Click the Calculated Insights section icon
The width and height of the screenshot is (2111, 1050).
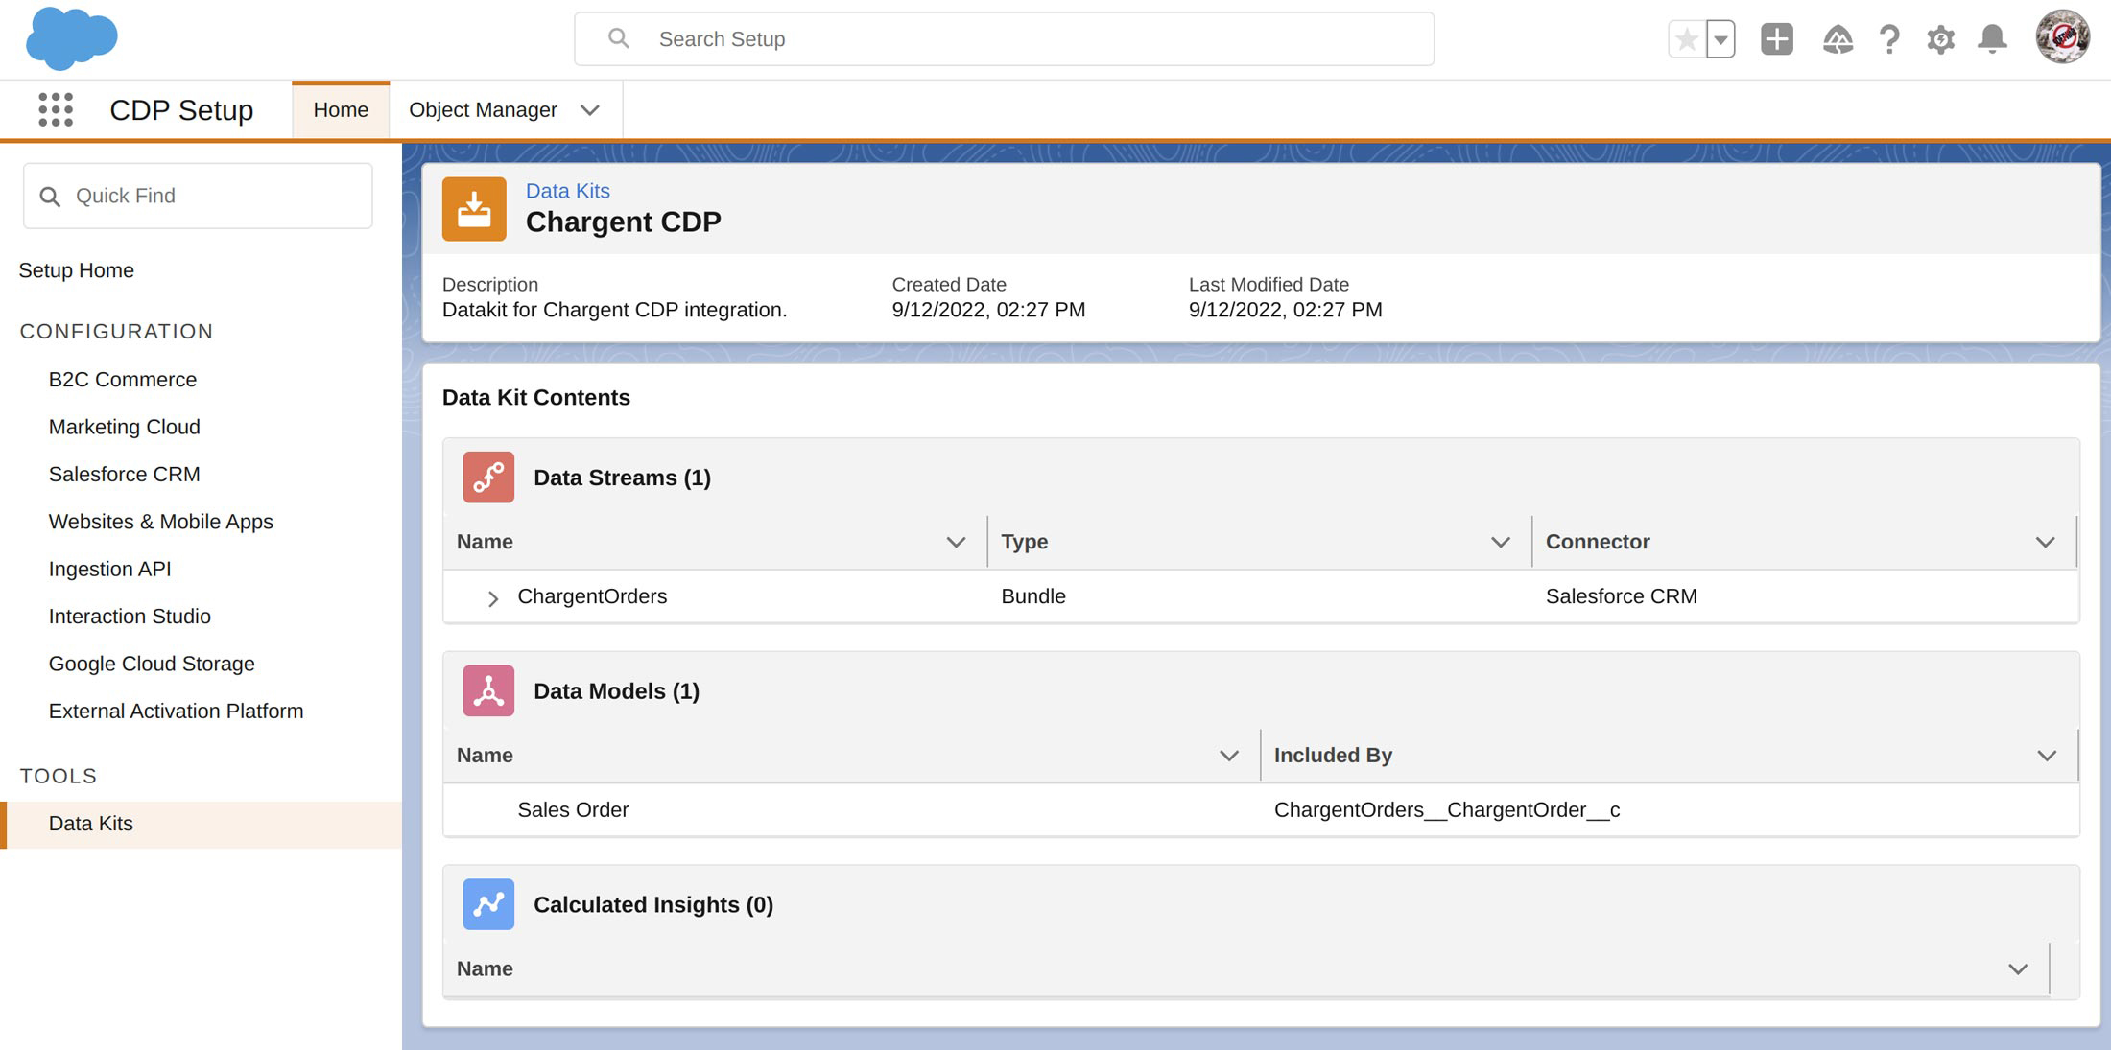point(488,904)
